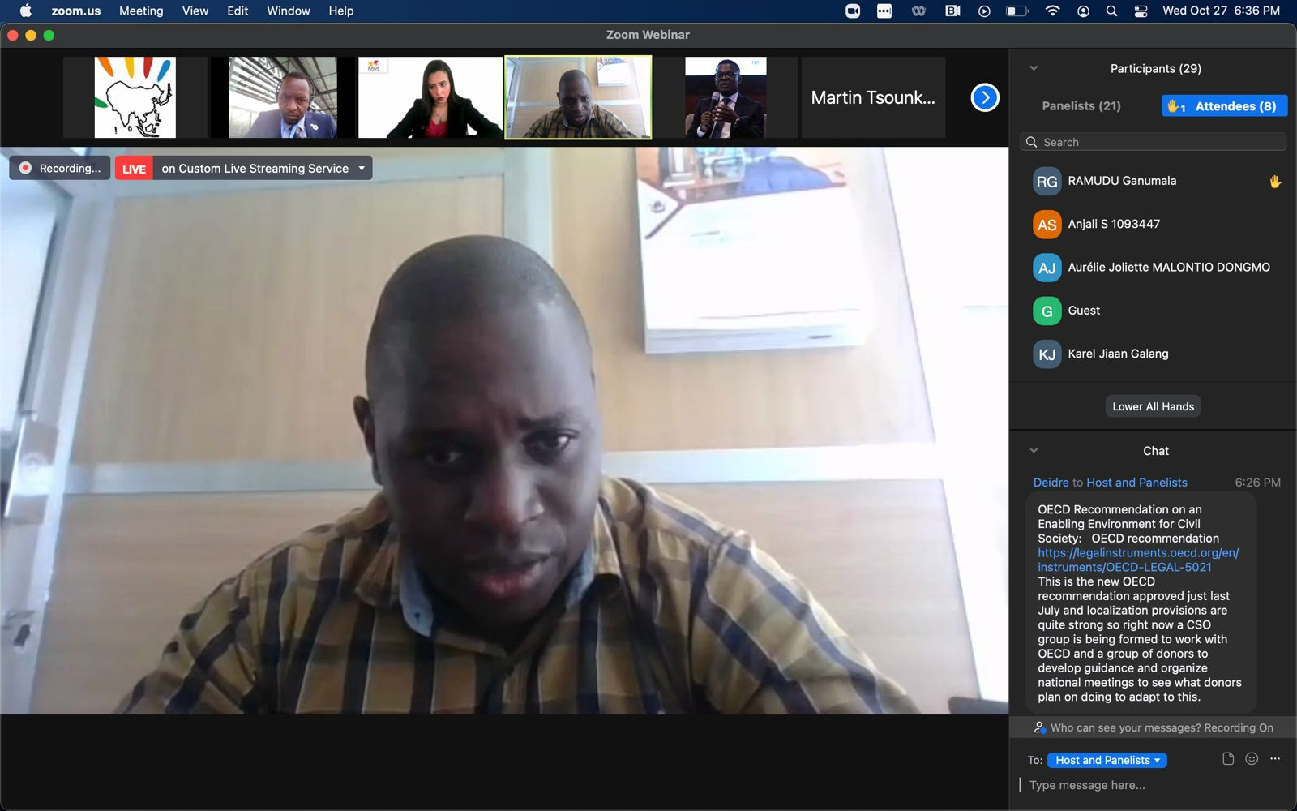Collapse the Participants panel chevron
Viewport: 1297px width, 811px height.
click(1034, 69)
